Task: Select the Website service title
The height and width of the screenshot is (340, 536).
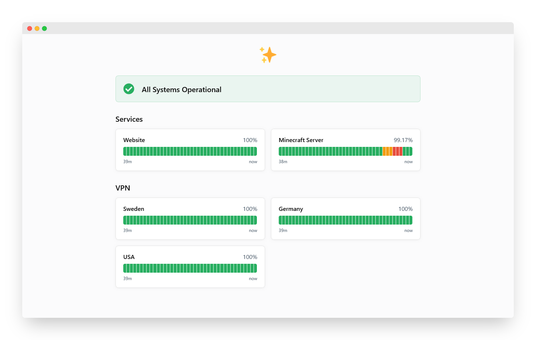Action: [134, 140]
